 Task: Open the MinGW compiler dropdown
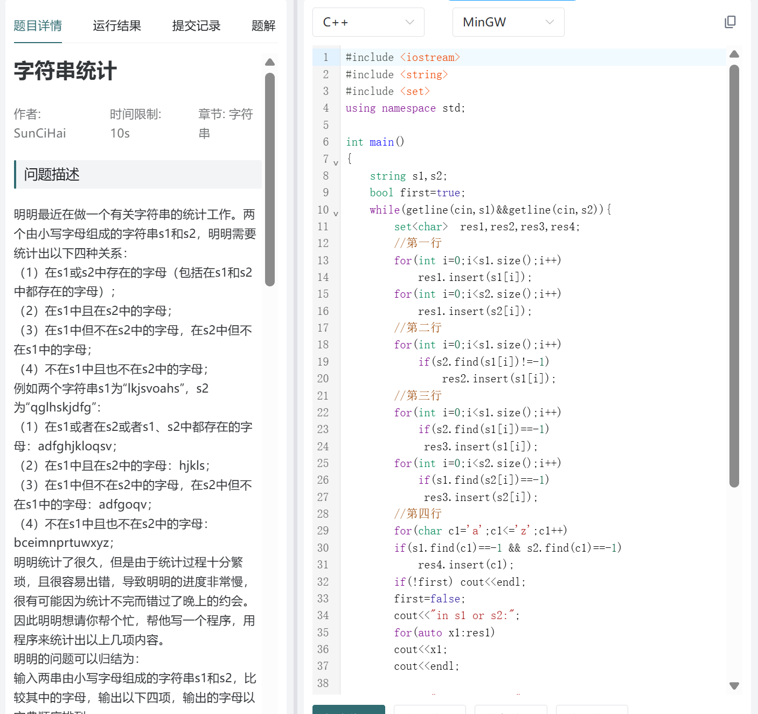click(x=508, y=22)
